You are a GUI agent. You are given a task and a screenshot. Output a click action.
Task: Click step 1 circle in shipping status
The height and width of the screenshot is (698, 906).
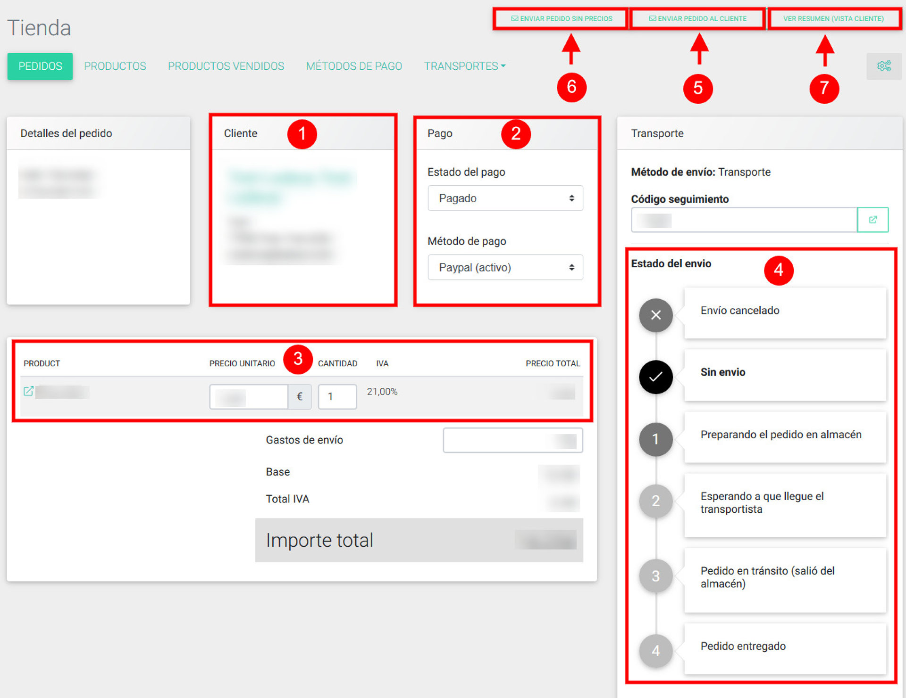(655, 439)
